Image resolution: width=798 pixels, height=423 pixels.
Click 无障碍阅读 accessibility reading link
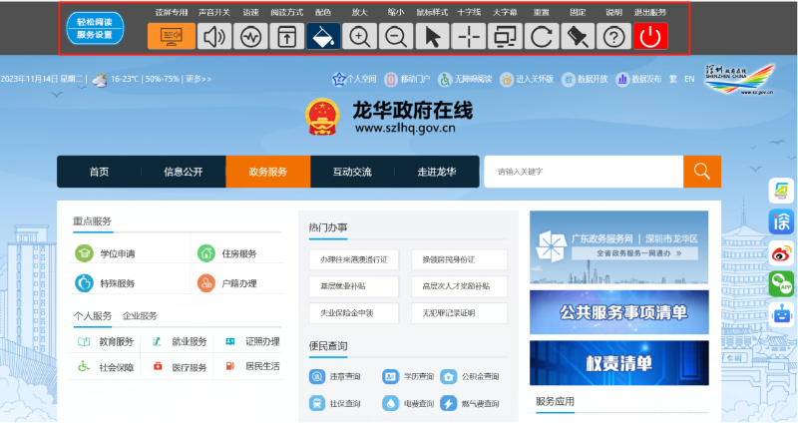coord(465,79)
